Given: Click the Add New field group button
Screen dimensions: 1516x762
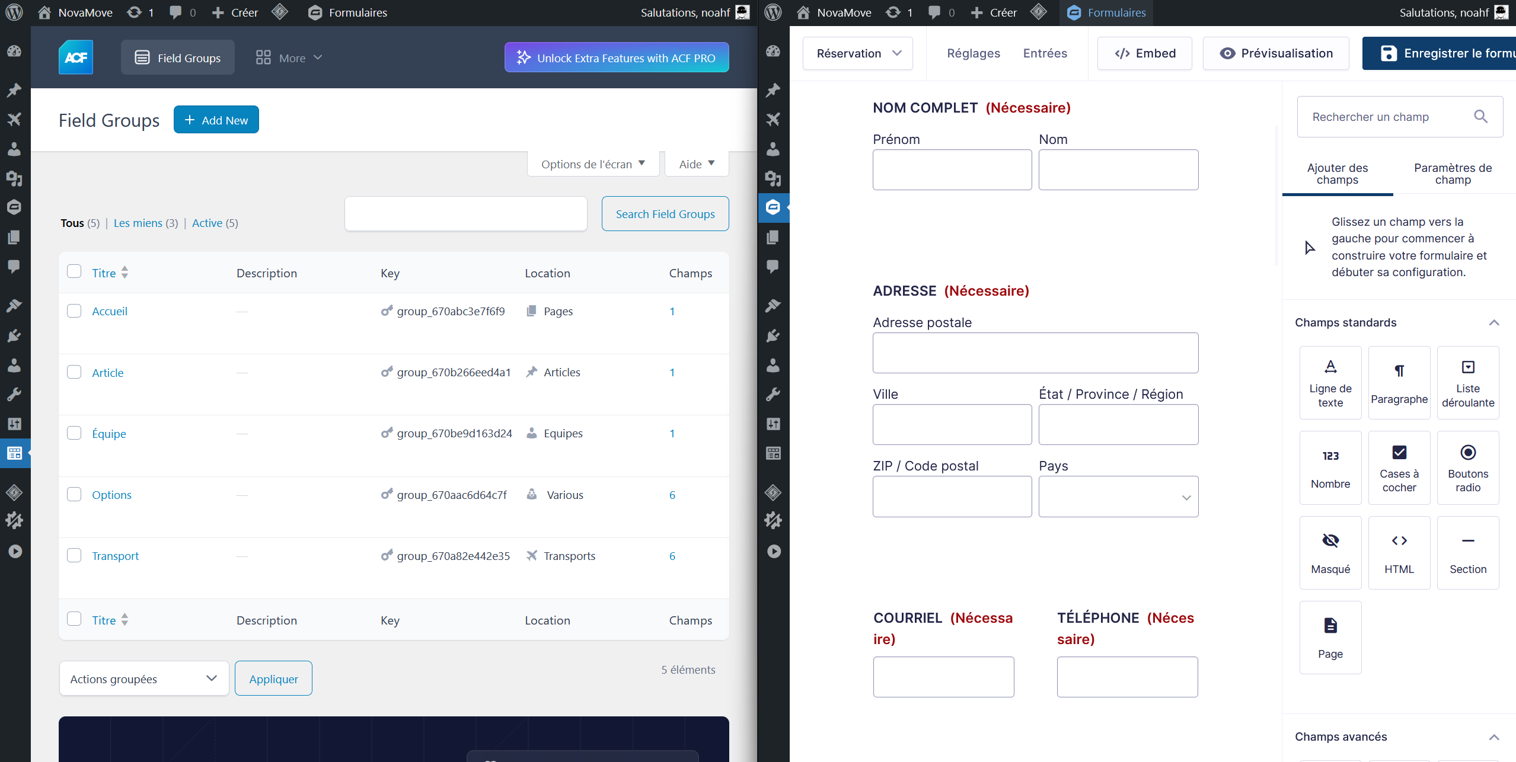Looking at the screenshot, I should [216, 120].
